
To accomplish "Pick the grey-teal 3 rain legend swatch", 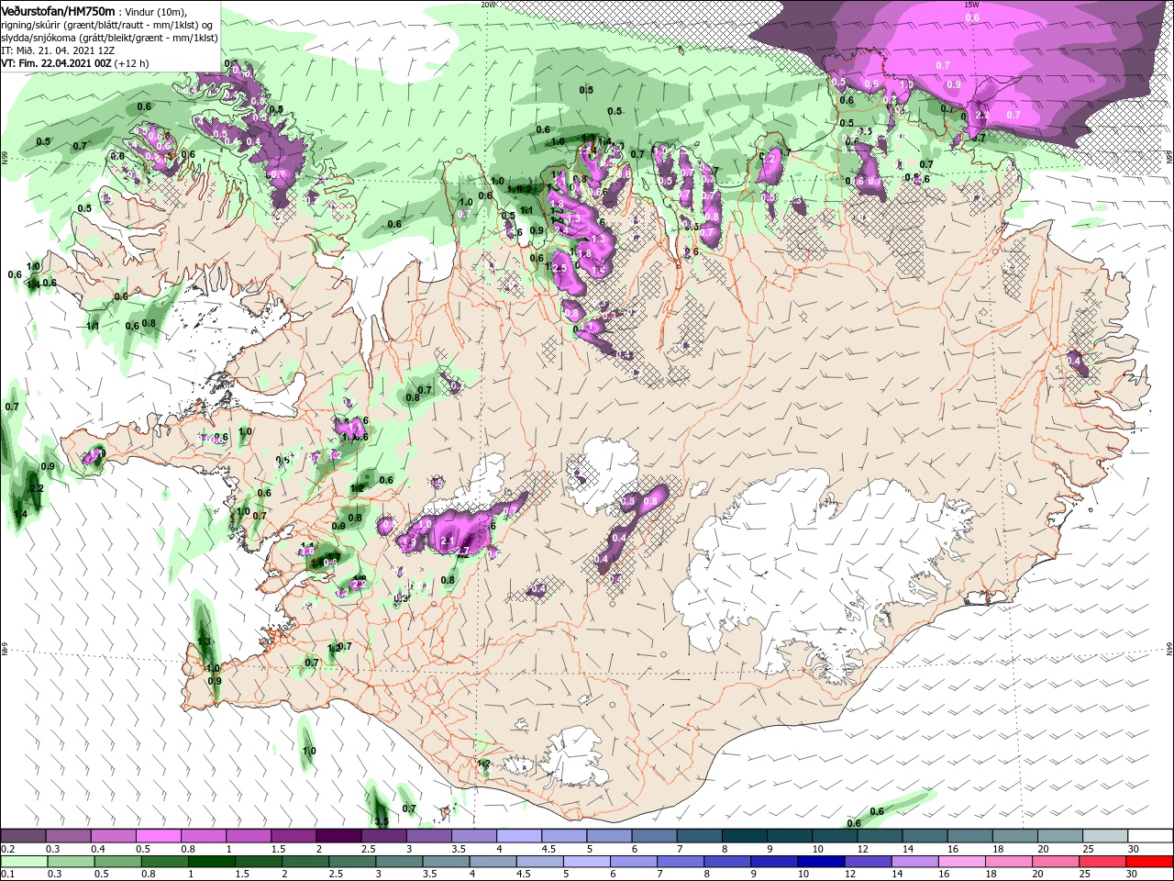I will click(399, 862).
